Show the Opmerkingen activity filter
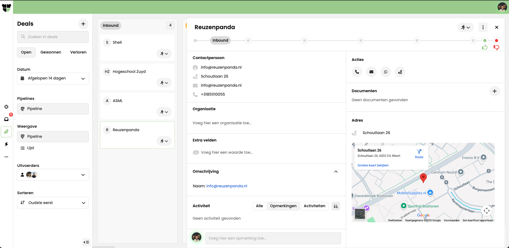 point(283,206)
